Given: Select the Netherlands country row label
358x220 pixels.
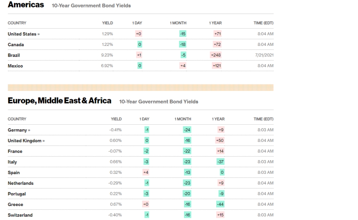Looking at the screenshot, I should [20, 183].
